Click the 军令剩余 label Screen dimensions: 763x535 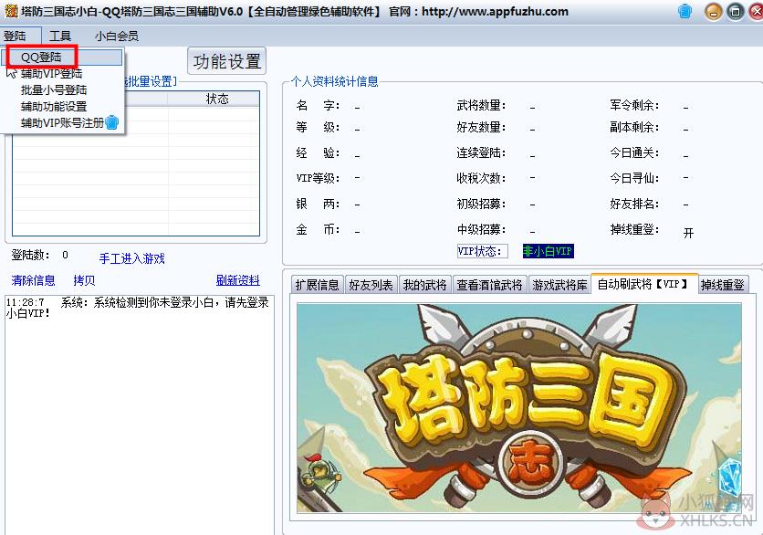coord(635,105)
